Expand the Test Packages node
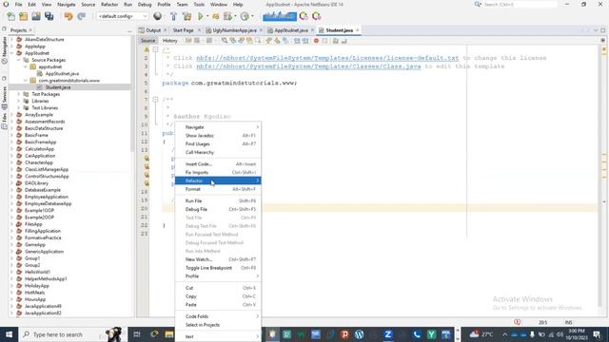 19,94
